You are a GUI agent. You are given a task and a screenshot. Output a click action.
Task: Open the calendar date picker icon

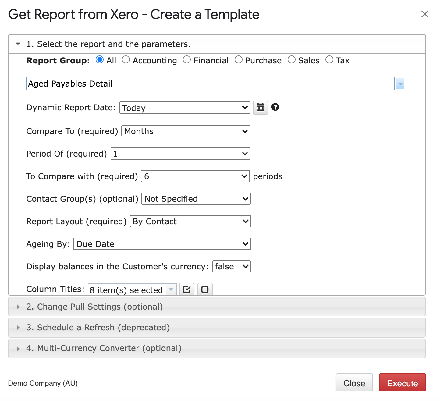[260, 108]
